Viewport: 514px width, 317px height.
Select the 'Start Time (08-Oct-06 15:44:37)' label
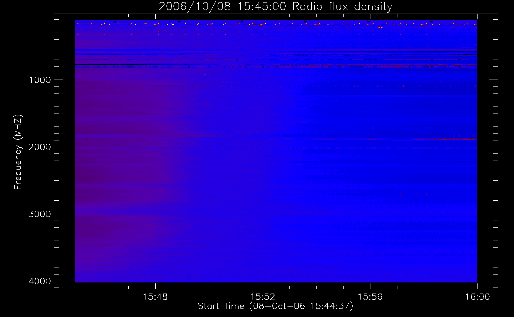click(275, 306)
